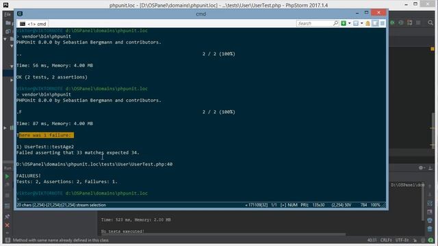Click 'Tests: 2, Assertions: 2, Failures: 1.'
The image size is (438, 246).
pos(67,182)
